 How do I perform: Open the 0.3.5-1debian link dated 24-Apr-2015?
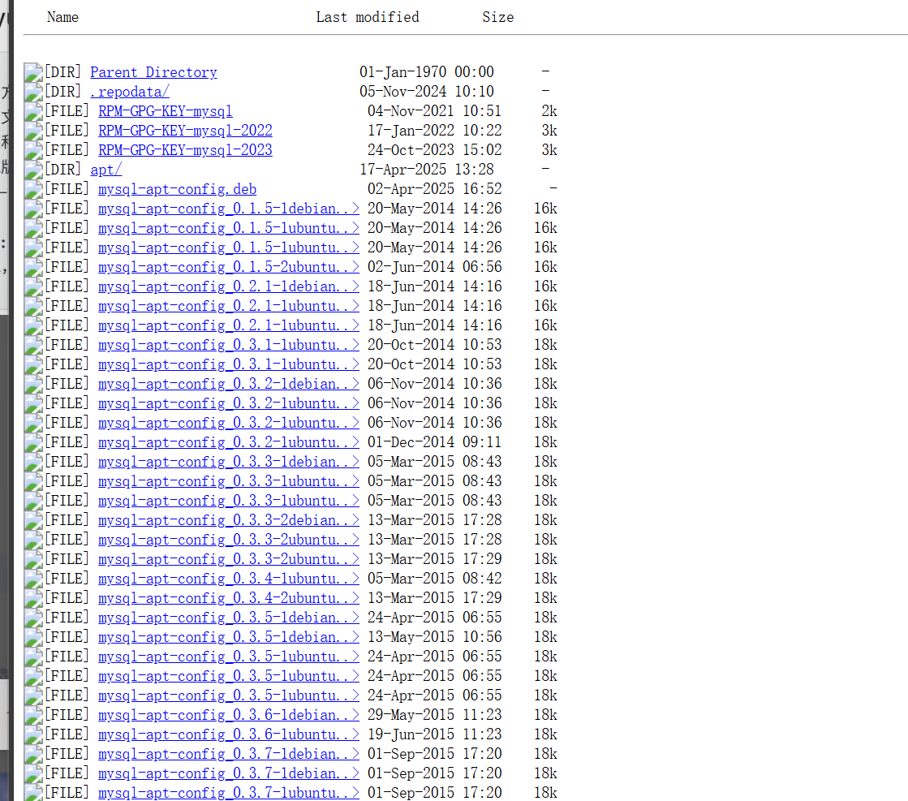coord(229,618)
